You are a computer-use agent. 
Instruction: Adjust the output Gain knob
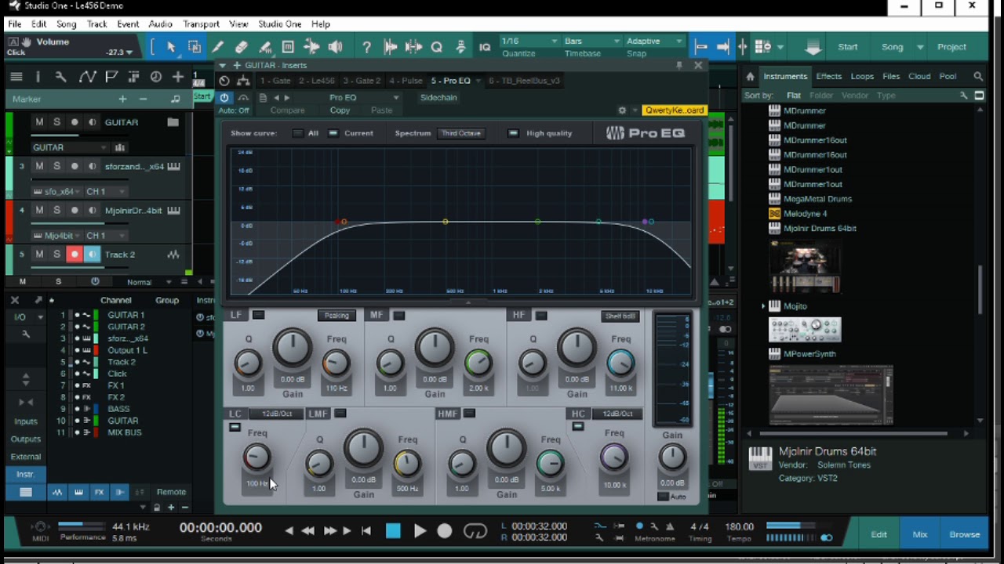pos(672,457)
